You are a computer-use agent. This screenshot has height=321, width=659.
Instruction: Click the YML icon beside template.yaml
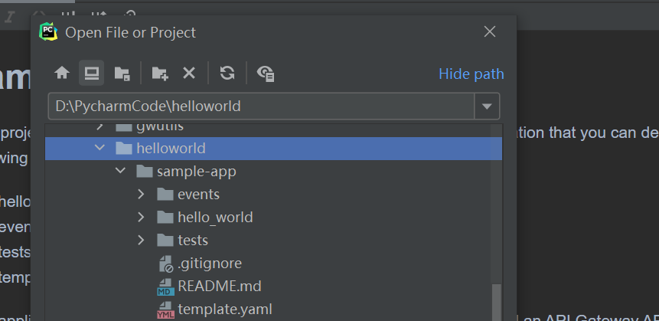(x=165, y=310)
